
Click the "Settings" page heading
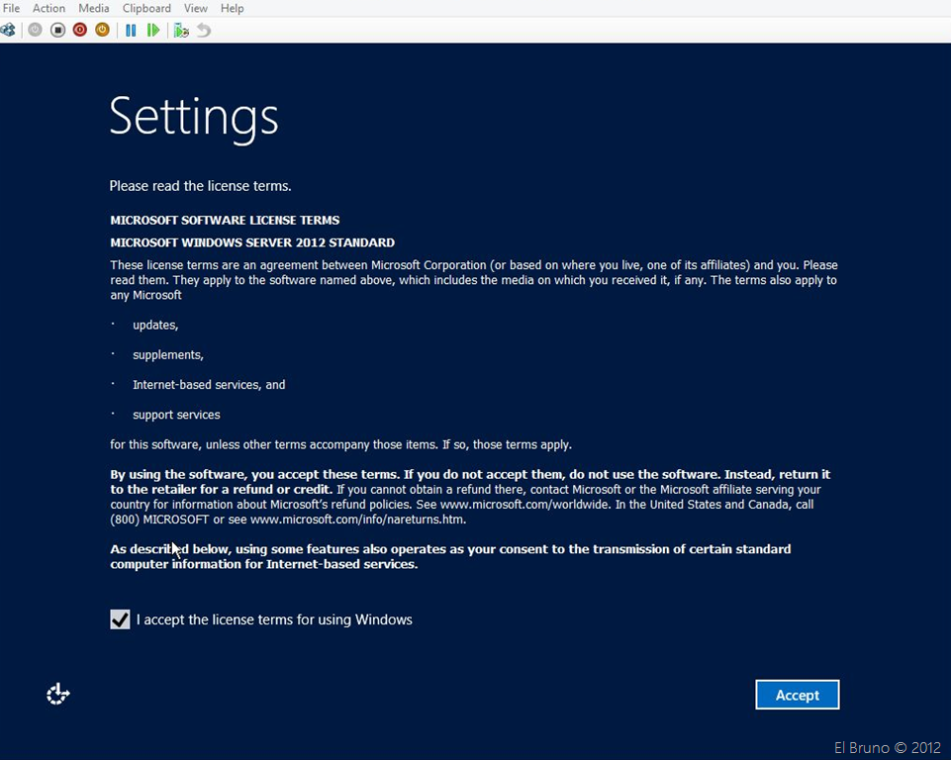194,116
